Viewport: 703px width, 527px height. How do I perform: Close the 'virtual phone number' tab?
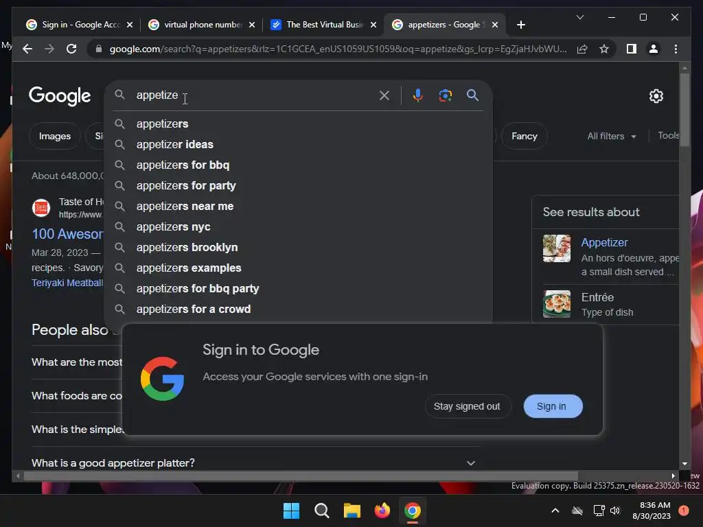tap(252, 25)
